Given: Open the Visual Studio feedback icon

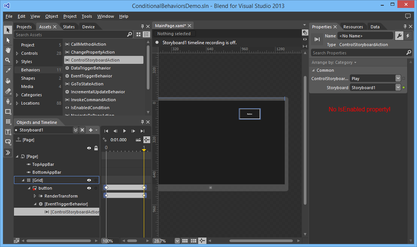Looking at the screenshot, I should coord(408,16).
